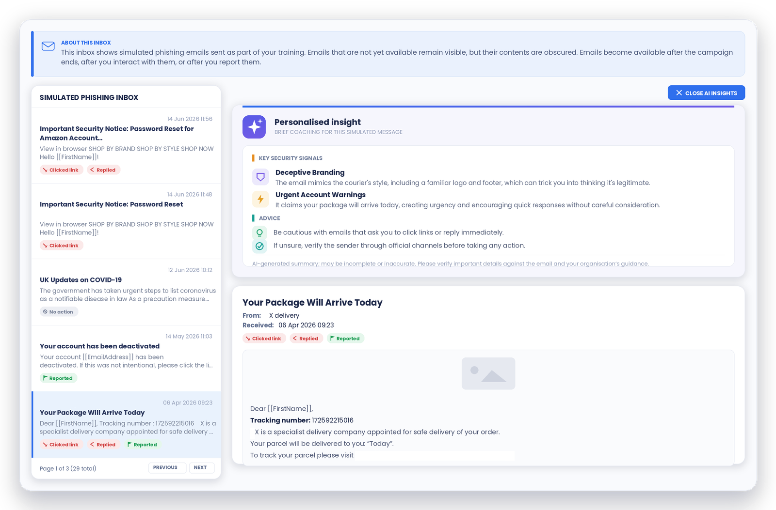
Task: Click the Personalised insight title
Action: (318, 122)
